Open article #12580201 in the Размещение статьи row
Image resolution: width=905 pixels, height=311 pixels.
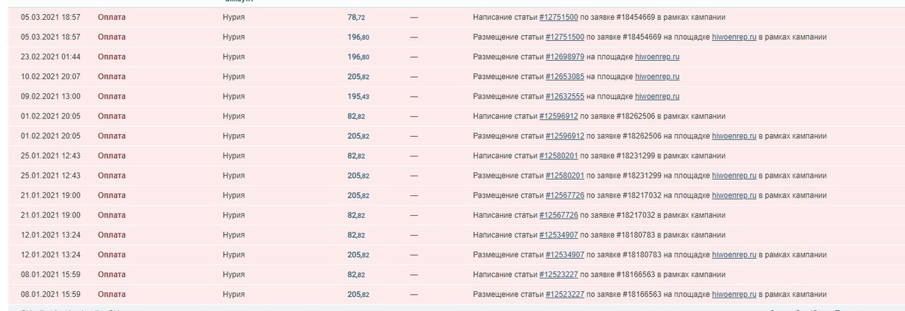(564, 176)
